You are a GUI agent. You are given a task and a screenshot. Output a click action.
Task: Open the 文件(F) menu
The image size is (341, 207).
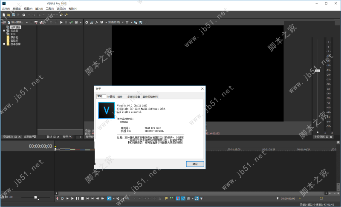(6, 9)
